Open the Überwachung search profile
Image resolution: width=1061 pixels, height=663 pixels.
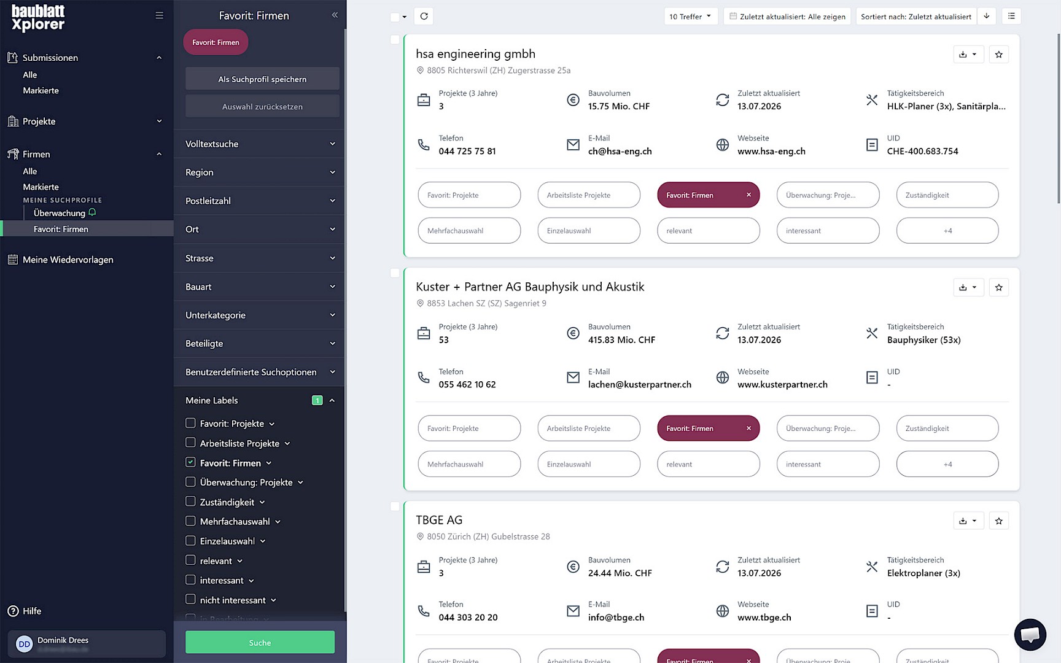point(60,213)
